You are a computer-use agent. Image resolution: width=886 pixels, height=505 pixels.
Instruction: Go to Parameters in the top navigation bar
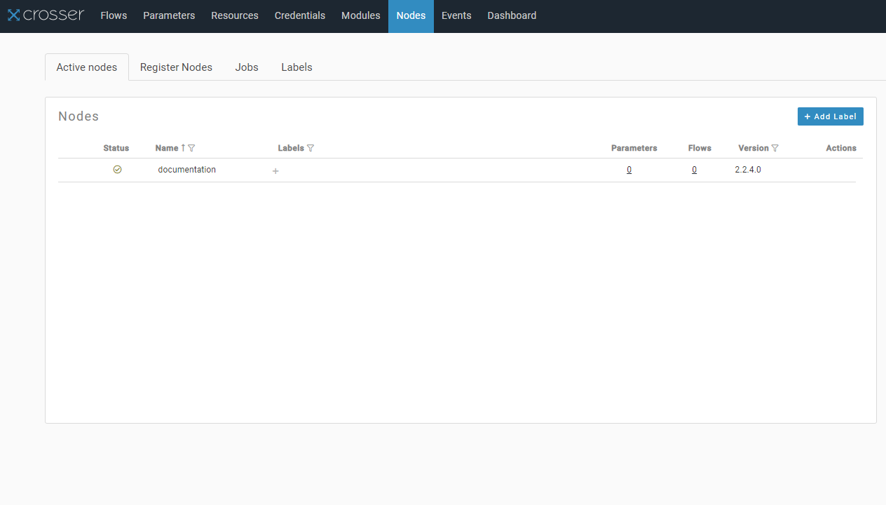pos(169,15)
